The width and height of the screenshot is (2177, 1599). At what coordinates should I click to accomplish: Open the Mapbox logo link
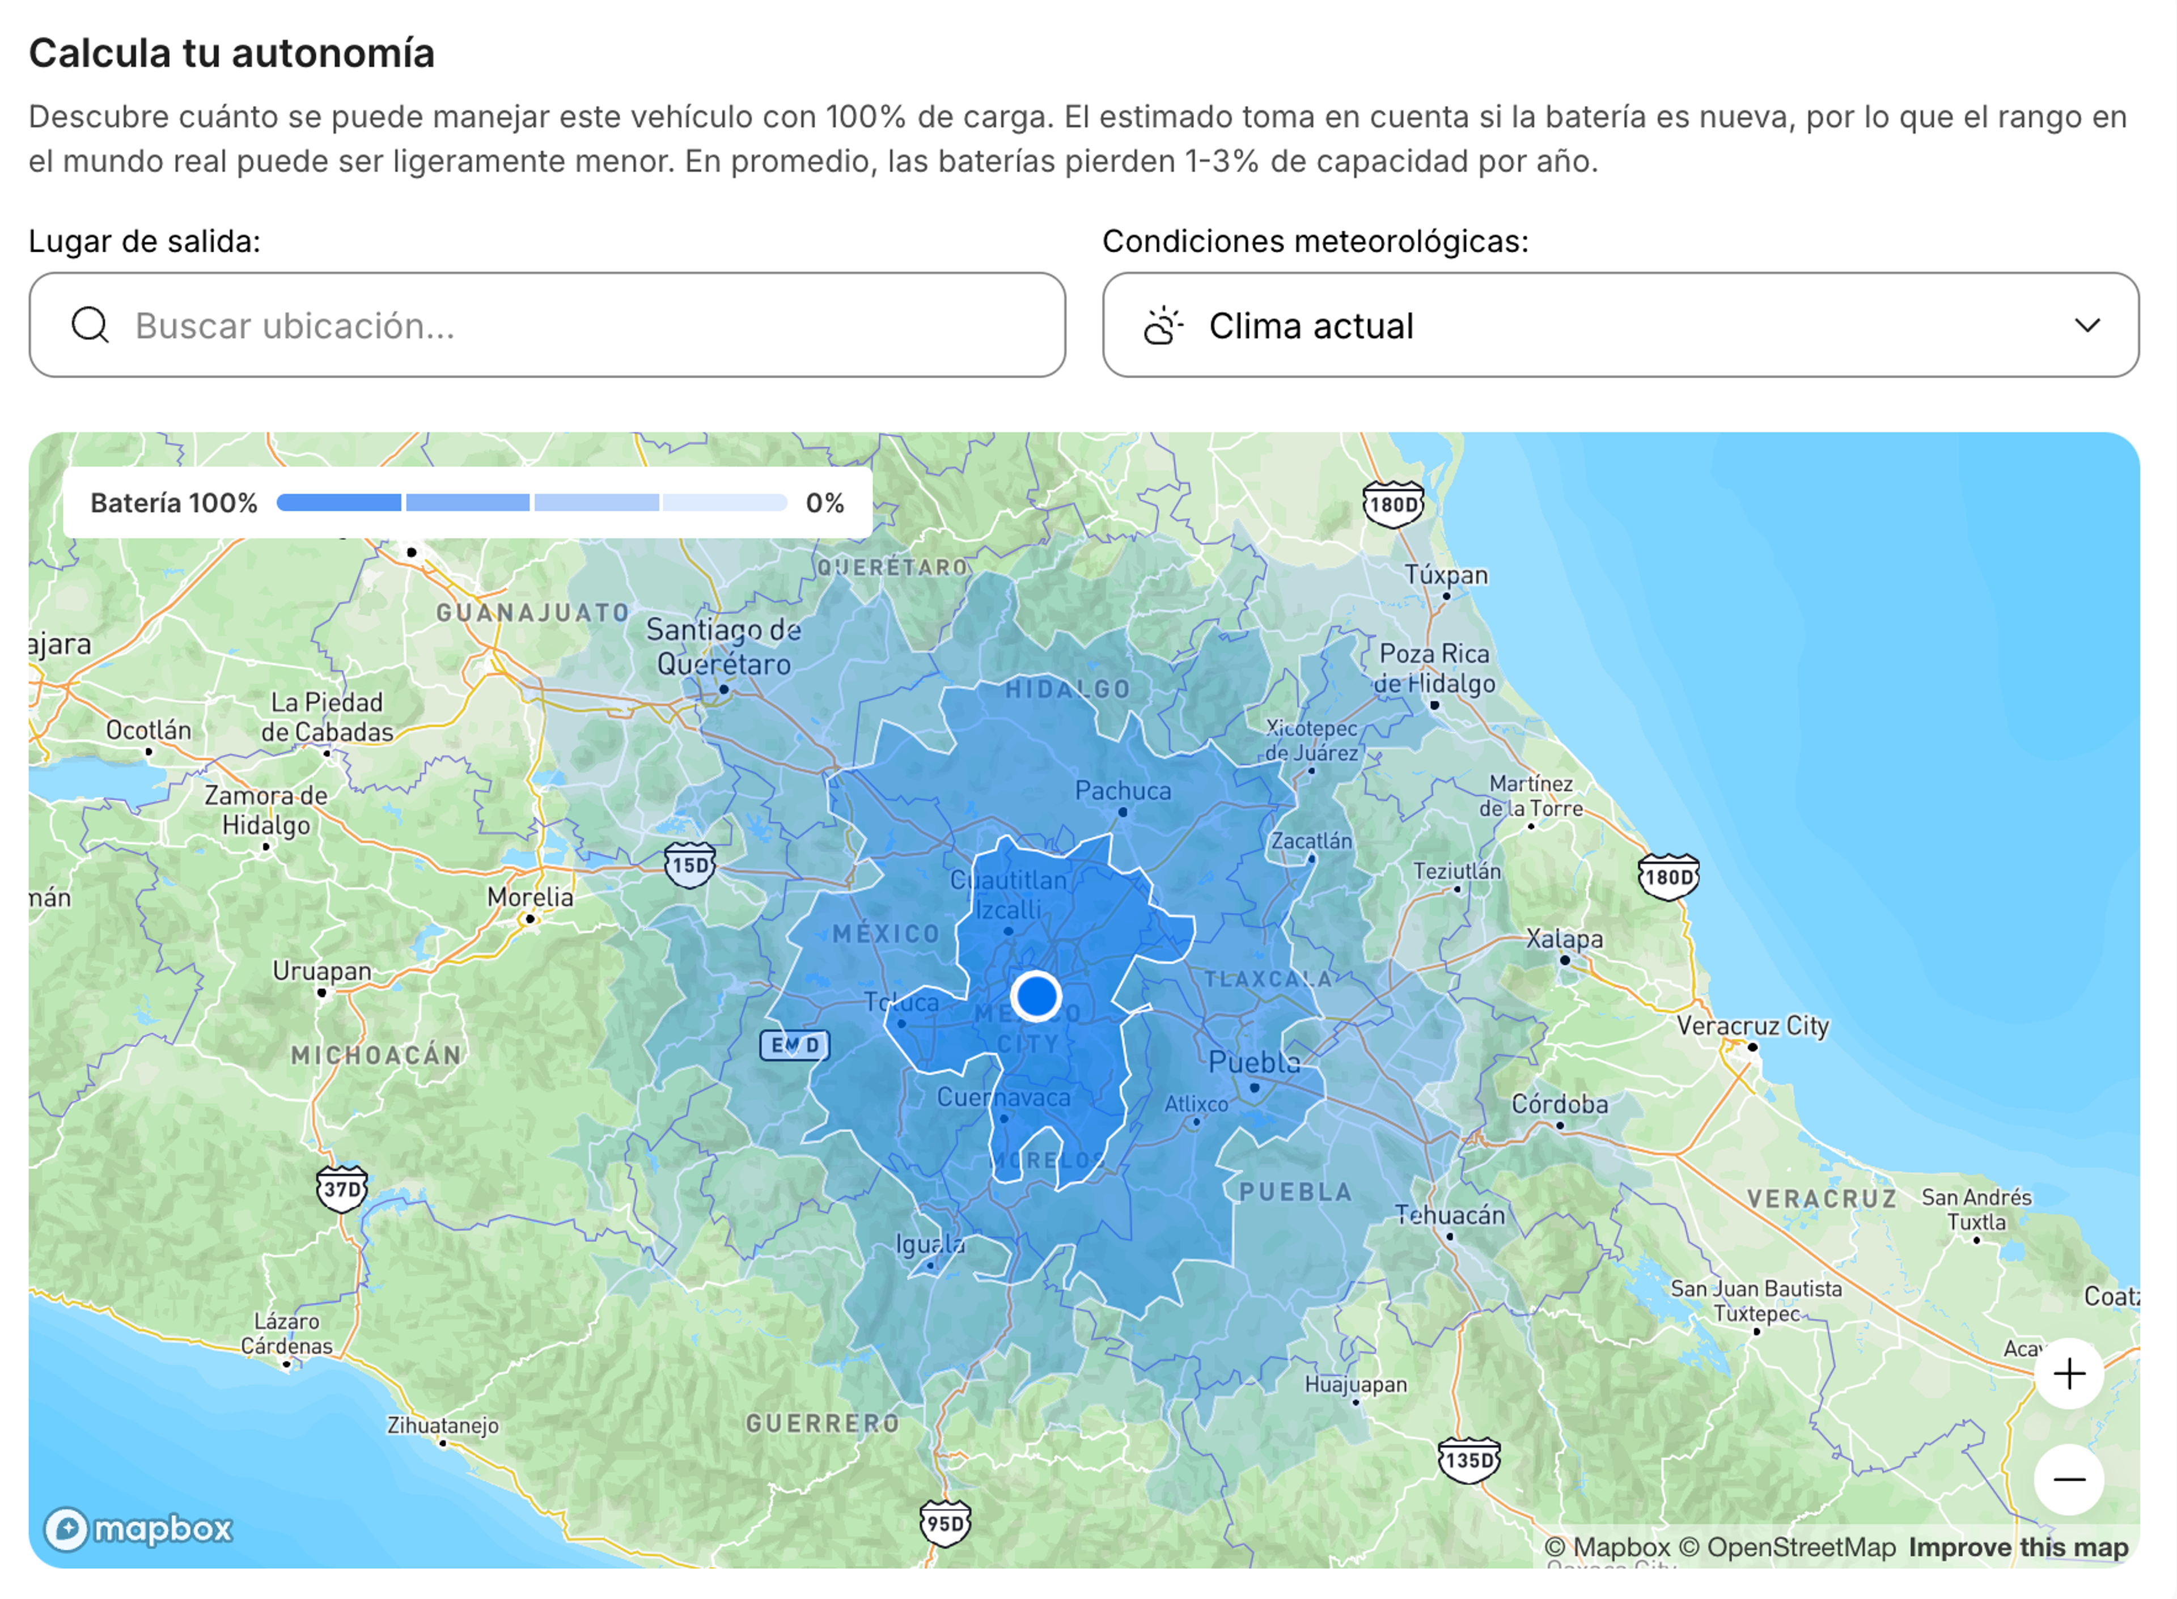[138, 1529]
